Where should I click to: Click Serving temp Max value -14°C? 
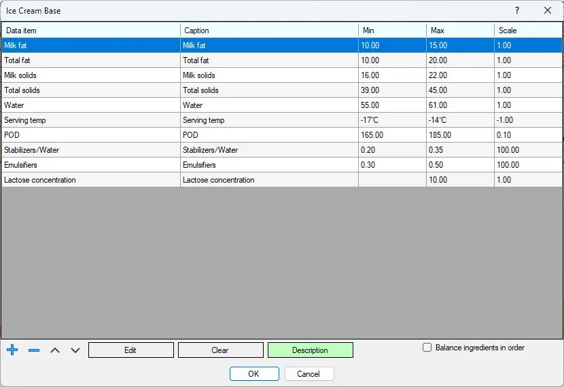[x=461, y=120]
